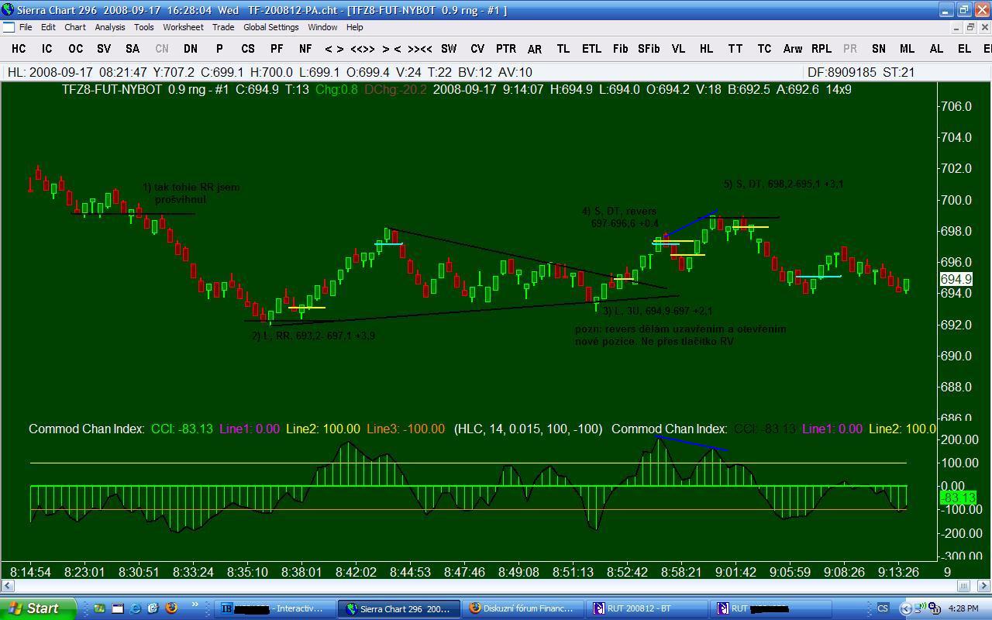Open the File menu

coord(26,27)
